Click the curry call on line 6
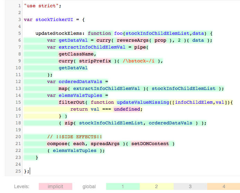This screenshot has width=240, height=193. tap(103, 40)
